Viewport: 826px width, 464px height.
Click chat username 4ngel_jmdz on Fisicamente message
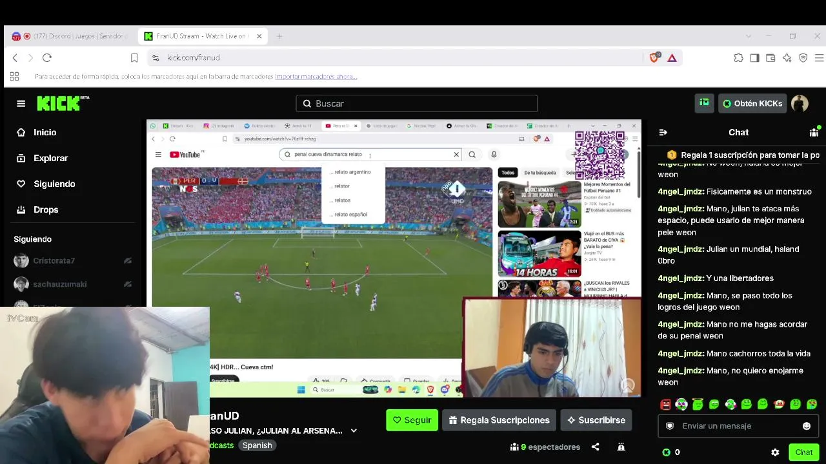coord(681,191)
